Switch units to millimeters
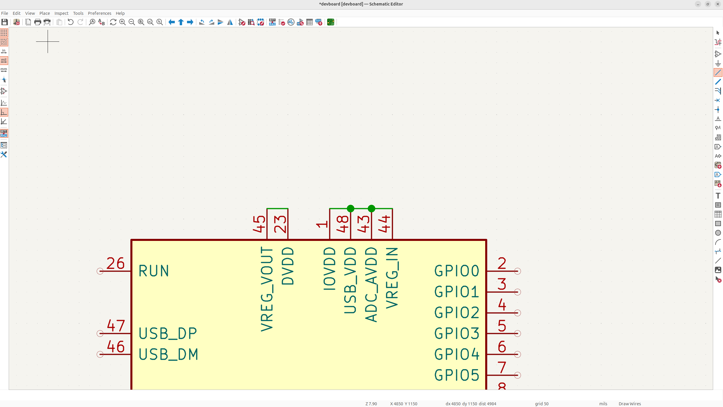 [x=4, y=70]
